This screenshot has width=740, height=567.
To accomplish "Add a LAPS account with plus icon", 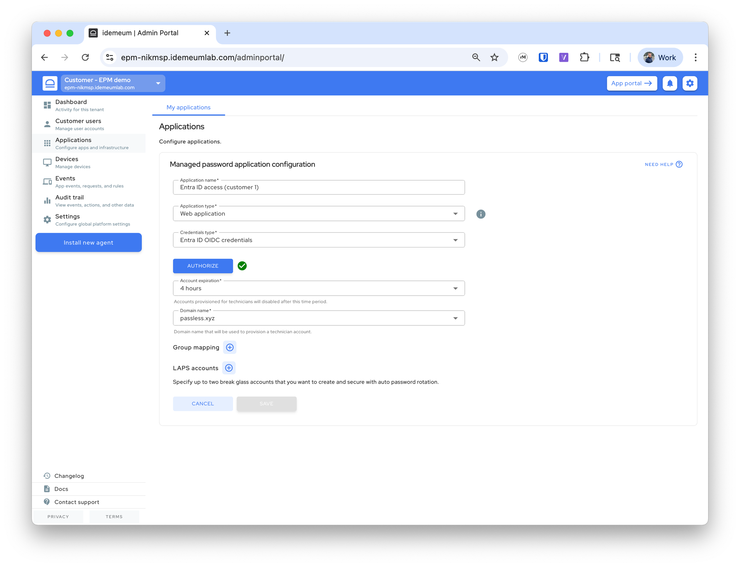I will [x=229, y=368].
